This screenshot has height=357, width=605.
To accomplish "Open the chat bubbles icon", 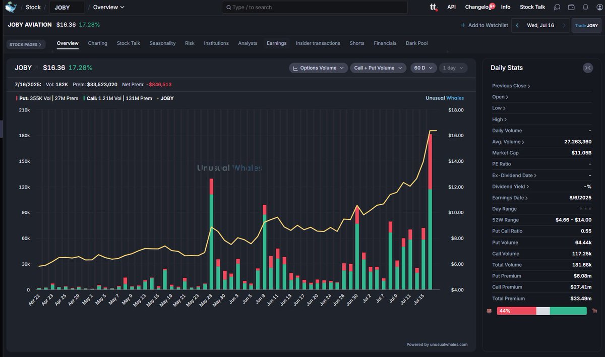I will (x=557, y=7).
